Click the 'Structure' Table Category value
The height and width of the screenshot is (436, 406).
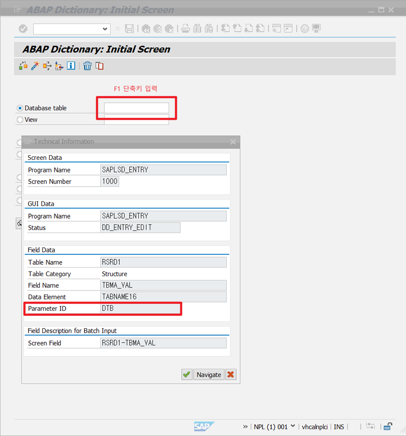[x=114, y=274]
